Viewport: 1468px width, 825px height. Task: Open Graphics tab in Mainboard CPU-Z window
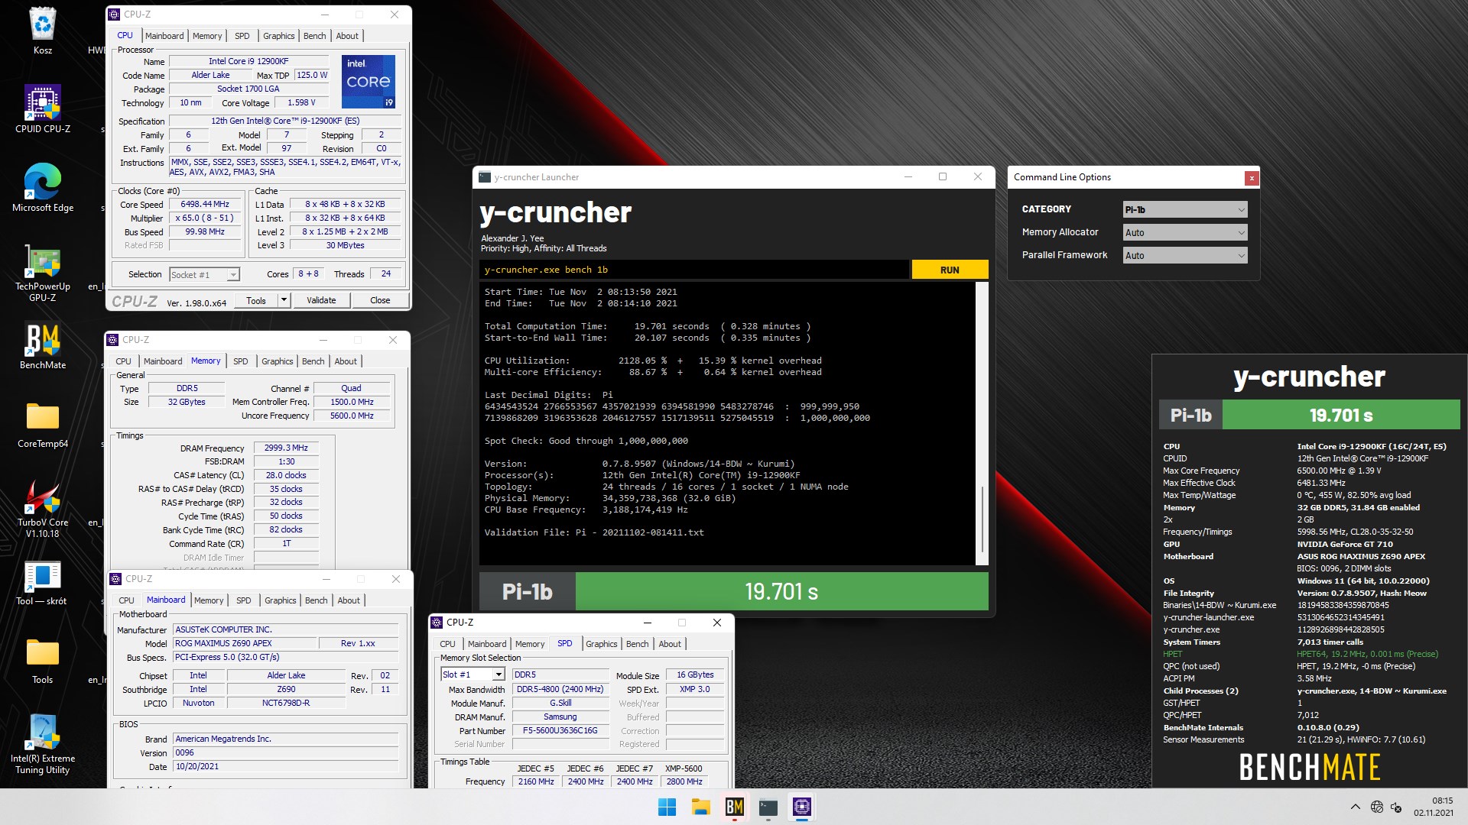(x=281, y=600)
